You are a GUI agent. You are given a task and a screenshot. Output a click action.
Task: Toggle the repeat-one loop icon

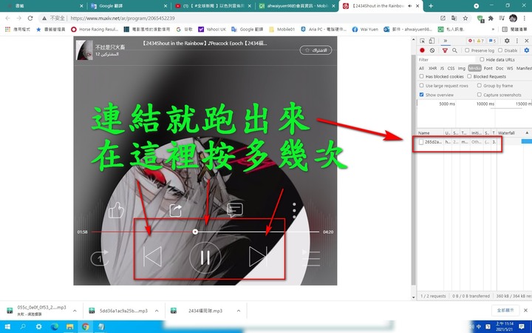pos(100,258)
